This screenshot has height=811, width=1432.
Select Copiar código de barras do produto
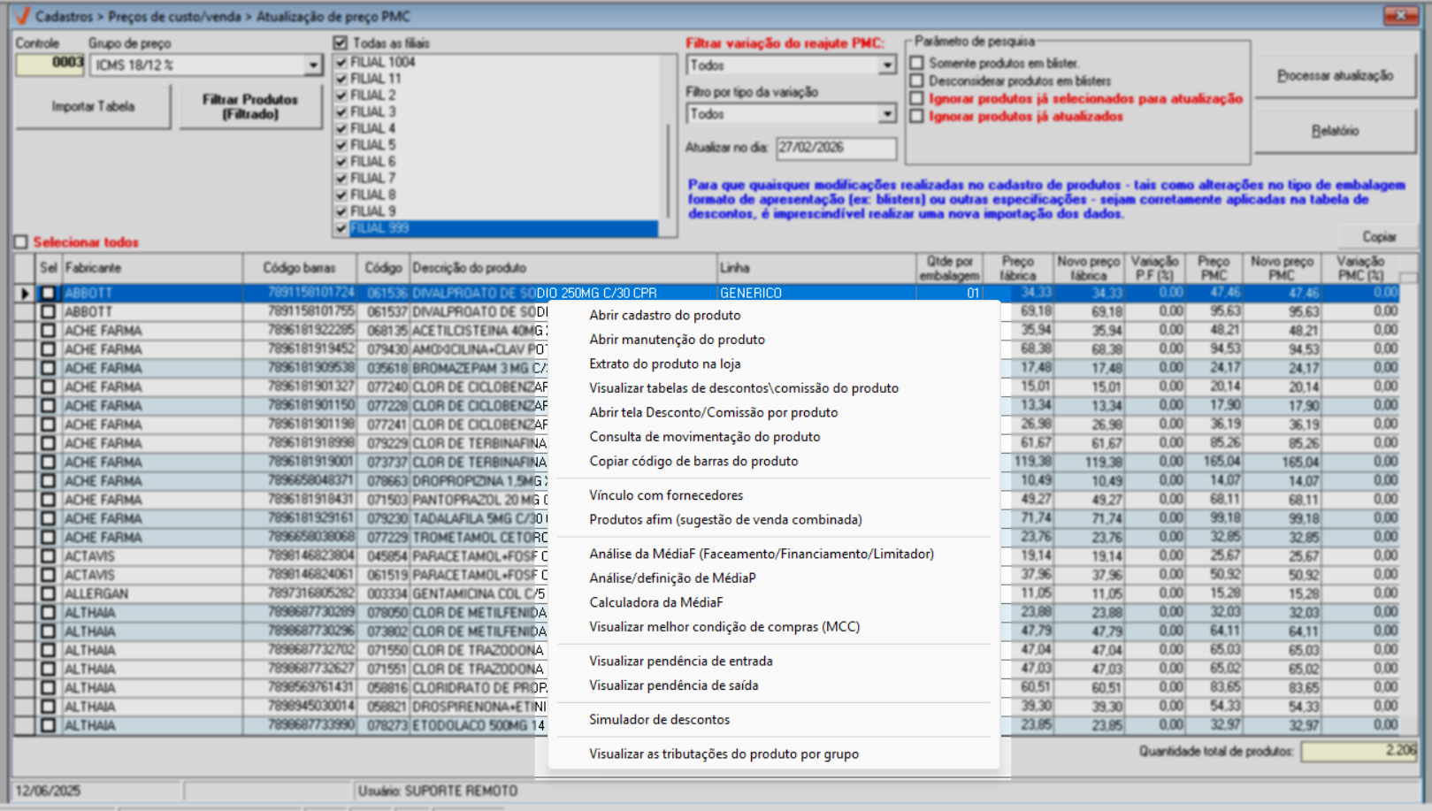click(x=693, y=461)
